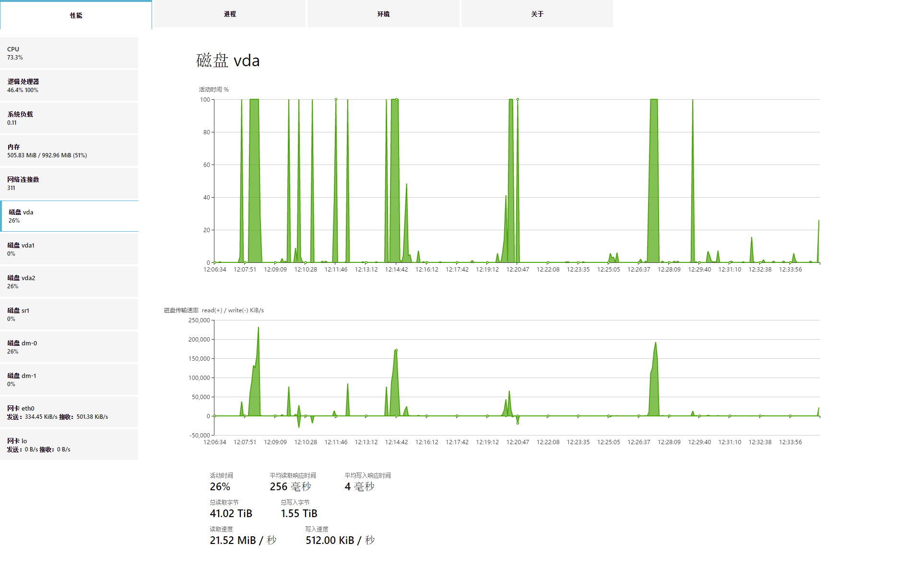Select the 性能 tab
Viewport: 921px width, 567px height.
pos(76,15)
